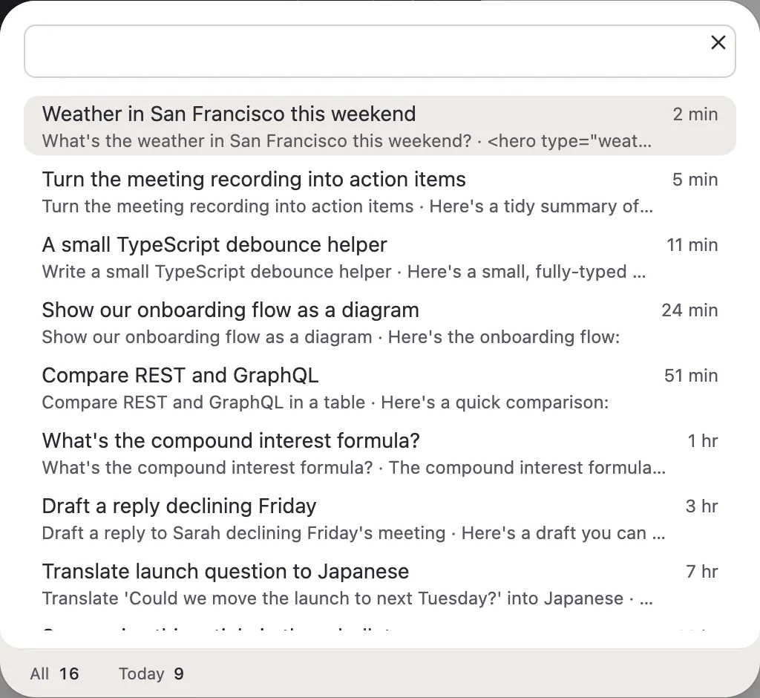Viewport: 760px width, 698px height.
Task: Click the '2 min' timestamp
Action: (695, 114)
